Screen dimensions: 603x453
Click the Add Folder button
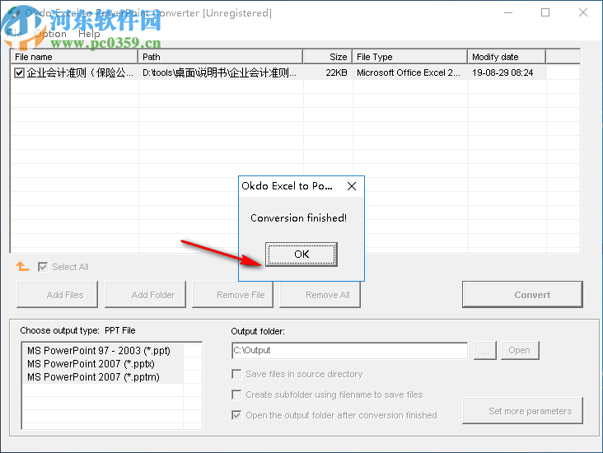pyautogui.click(x=145, y=295)
